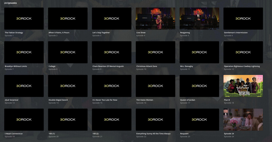Click the Gentleman's Intermission title
This screenshot has width=272, height=142.
[x=236, y=32]
